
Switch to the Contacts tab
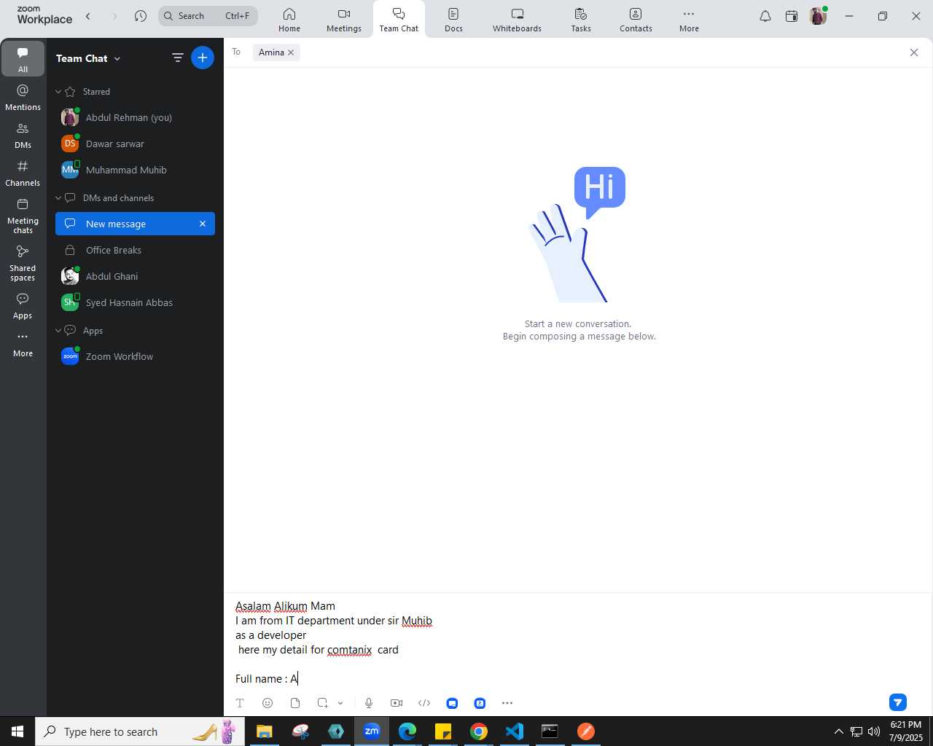pyautogui.click(x=636, y=20)
